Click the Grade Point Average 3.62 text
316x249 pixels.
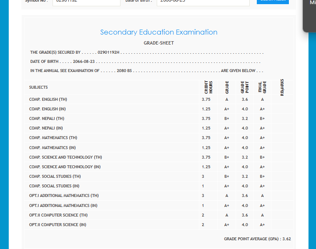point(257,239)
